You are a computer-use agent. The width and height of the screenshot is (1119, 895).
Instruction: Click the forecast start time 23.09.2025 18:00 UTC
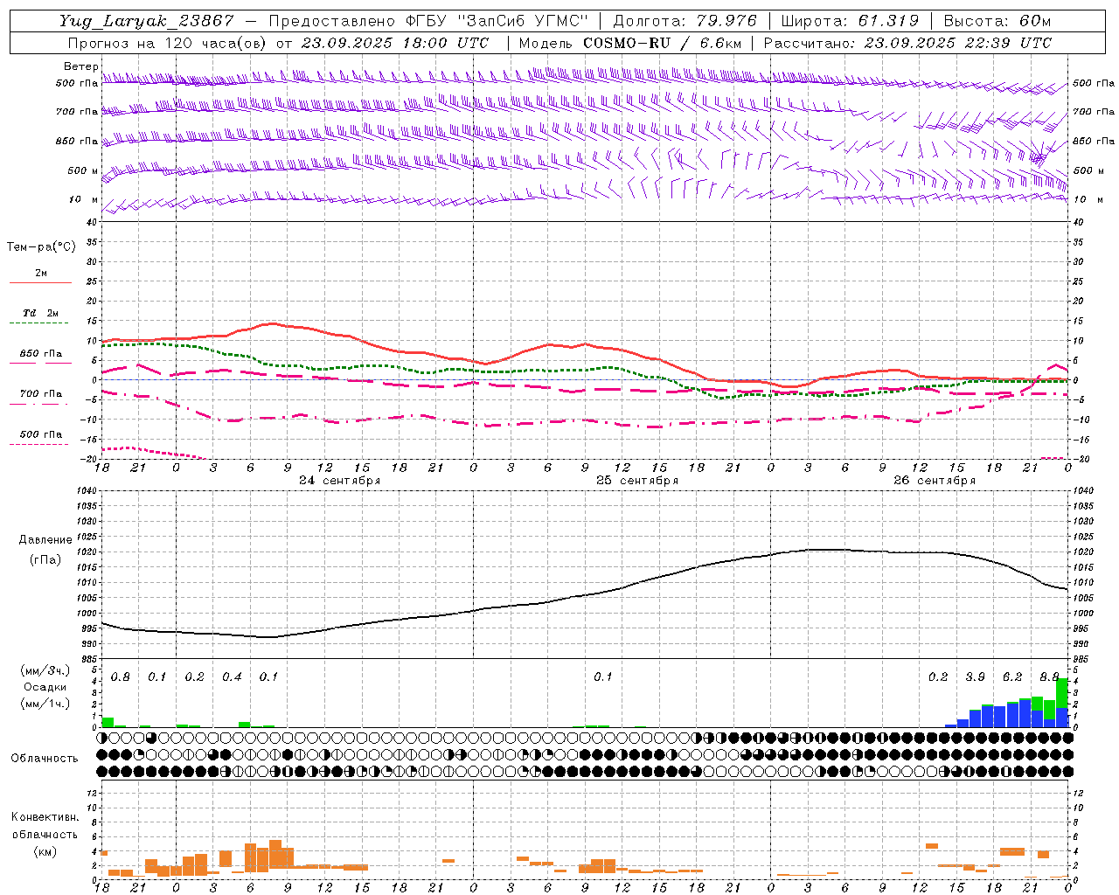[x=395, y=43]
